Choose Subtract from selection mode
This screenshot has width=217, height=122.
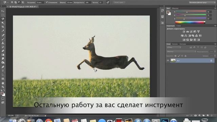[19, 2]
